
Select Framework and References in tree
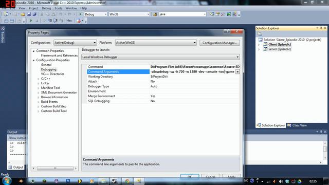[59, 55]
